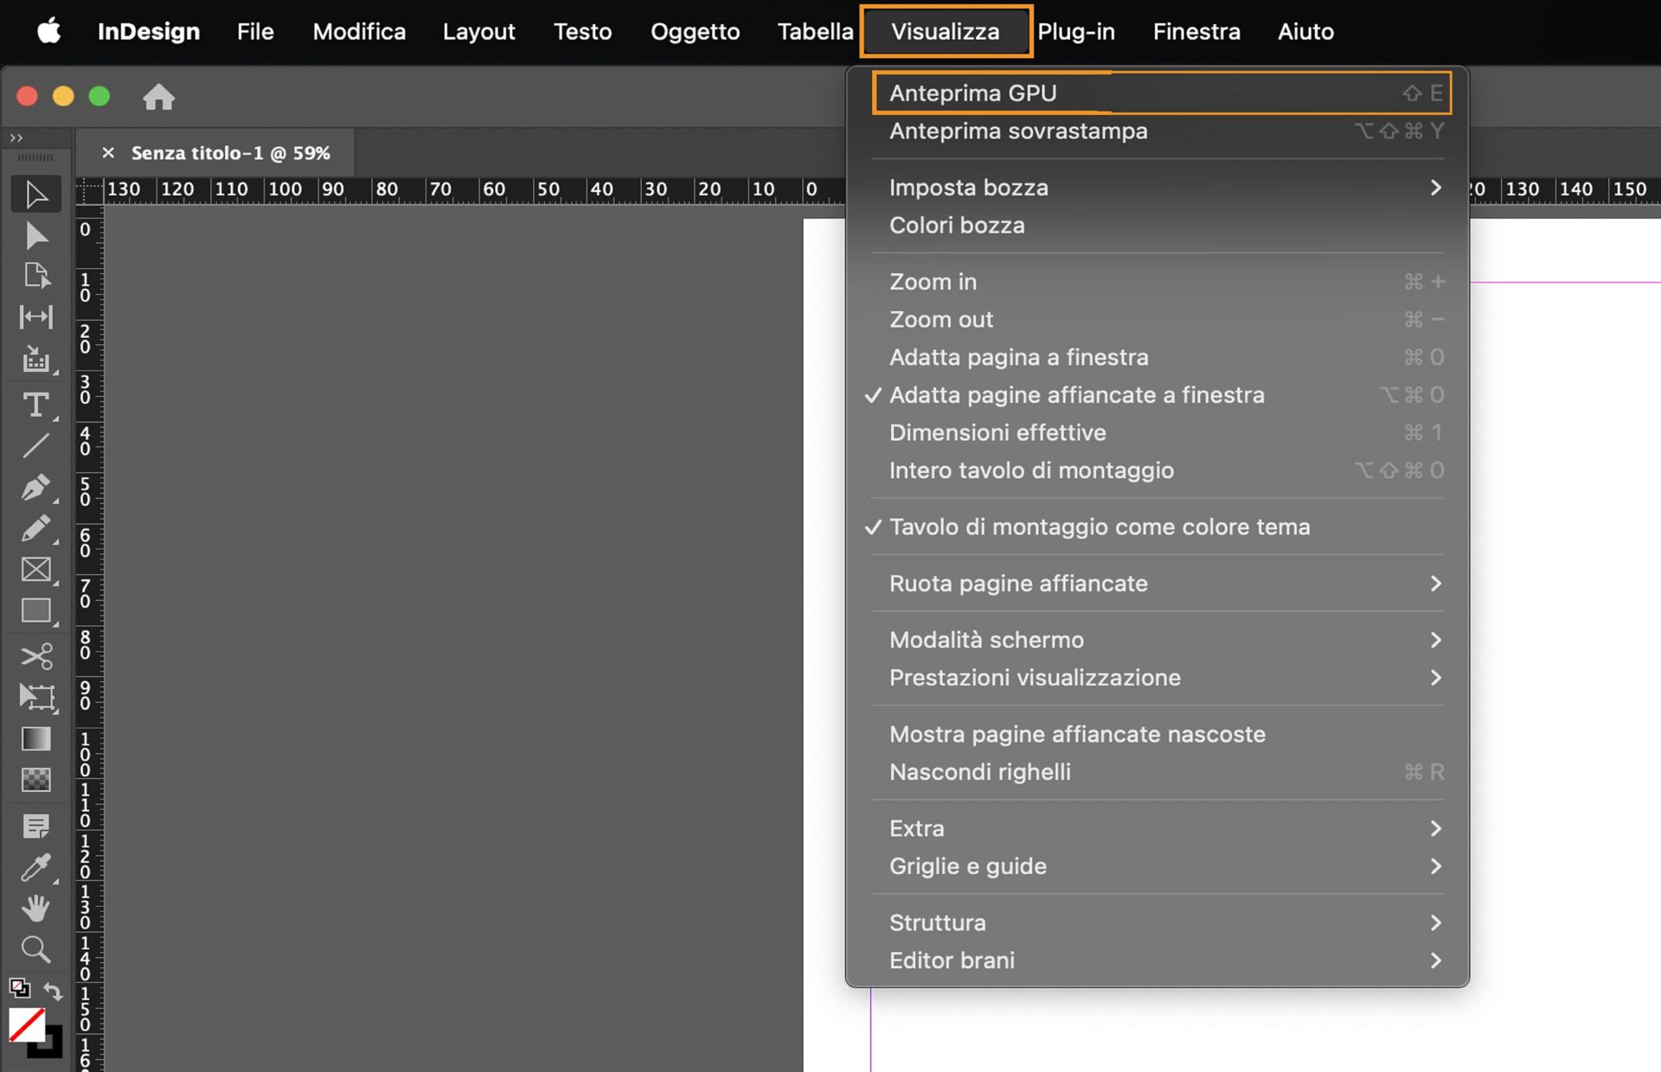The width and height of the screenshot is (1661, 1072).
Task: Select the Pen tool
Action: 35,487
